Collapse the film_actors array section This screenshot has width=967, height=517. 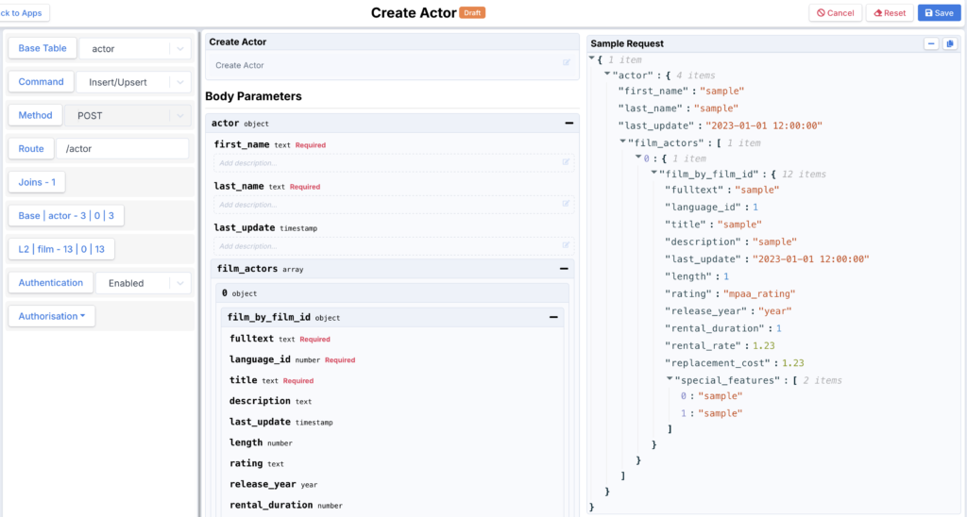564,268
